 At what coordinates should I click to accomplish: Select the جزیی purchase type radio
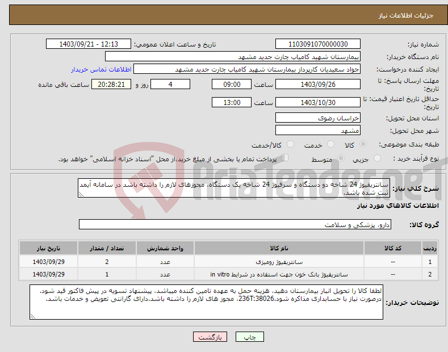coord(377,158)
